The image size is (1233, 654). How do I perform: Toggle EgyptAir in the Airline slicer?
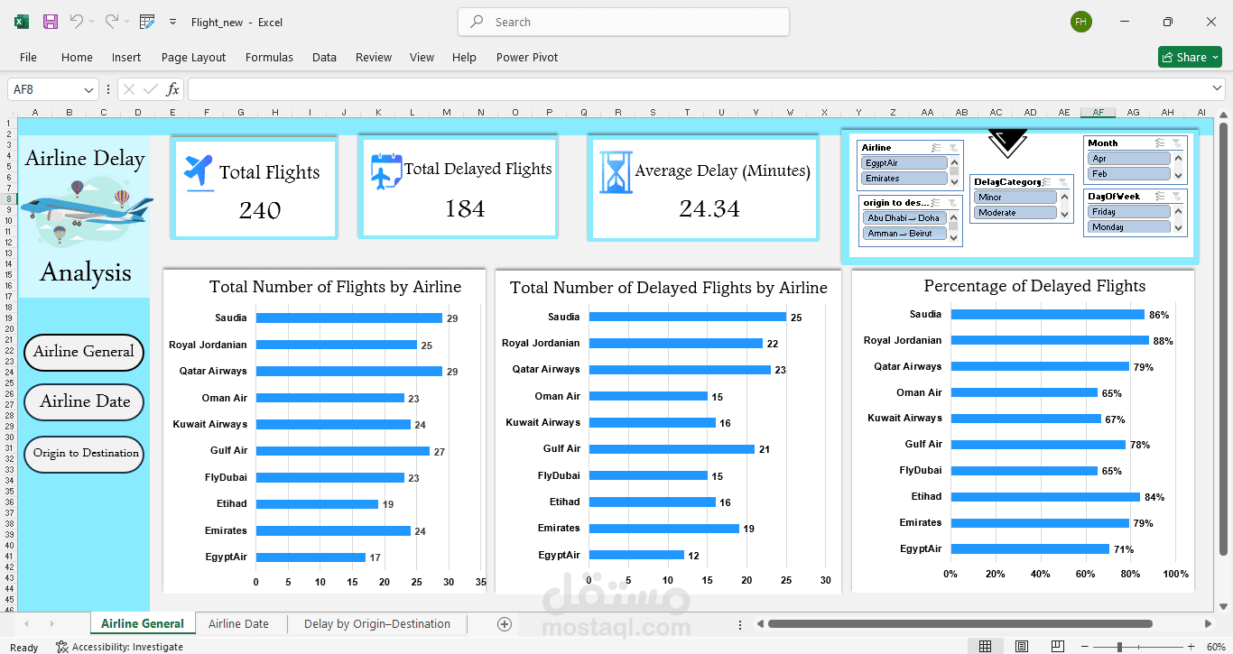pyautogui.click(x=904, y=163)
